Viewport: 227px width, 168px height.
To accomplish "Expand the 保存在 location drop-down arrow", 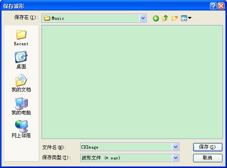I will (x=143, y=18).
